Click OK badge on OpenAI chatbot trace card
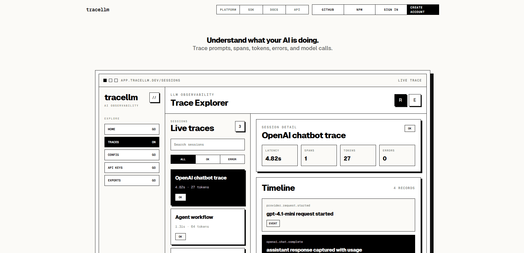Viewport: 524px width, 253px height. [x=181, y=197]
